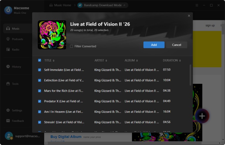Screen dimensions: 225x145
Task: Click the Tools toolbox icon
Action: click(8, 84)
